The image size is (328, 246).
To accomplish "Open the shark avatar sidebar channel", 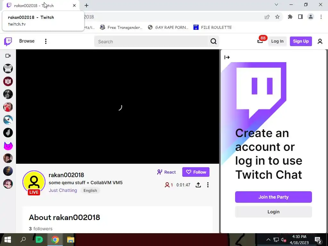I will tap(8, 120).
